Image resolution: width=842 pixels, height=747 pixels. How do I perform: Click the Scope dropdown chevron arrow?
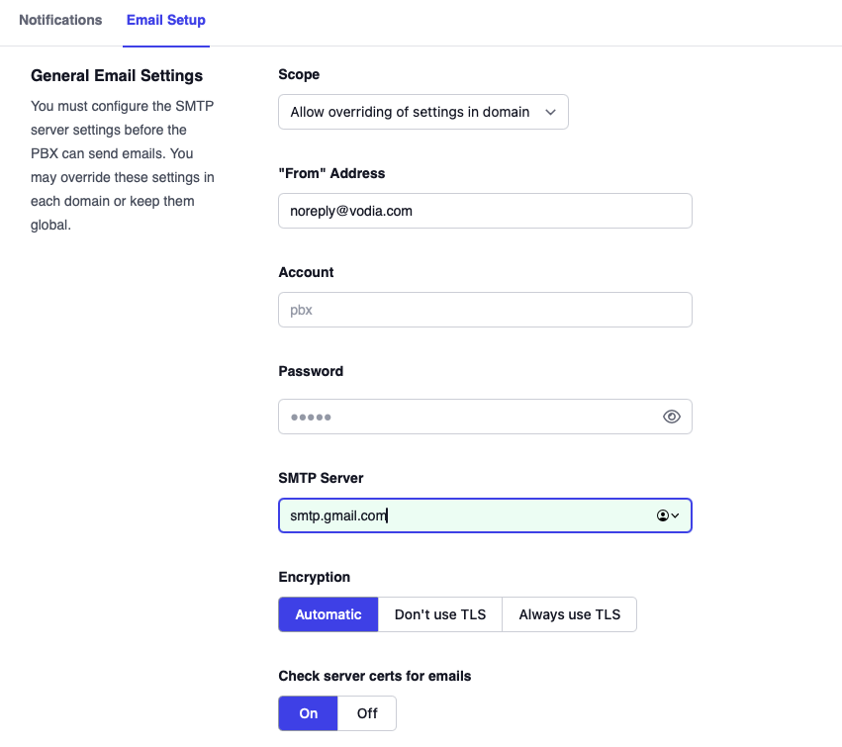click(x=551, y=112)
